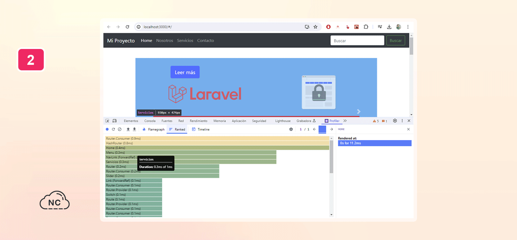This screenshot has height=240, width=517.
Task: Close the DevTools panel
Action: [409, 121]
